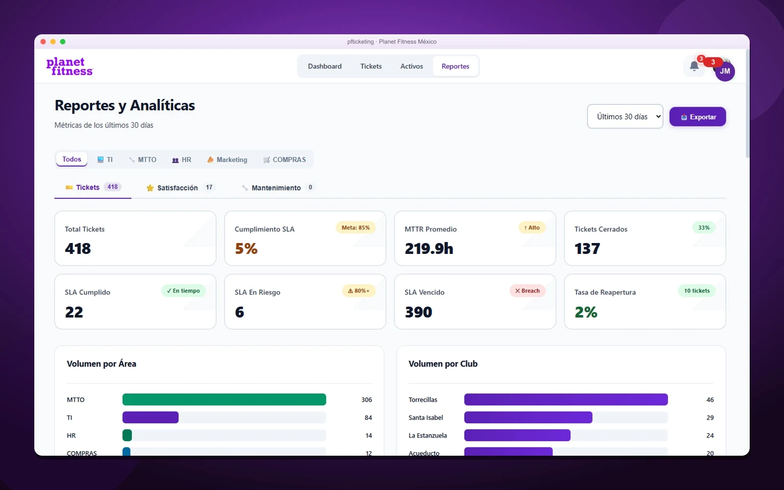Click the La Estanzuela club label
Viewport: 784px width, 490px height.
[428, 436]
